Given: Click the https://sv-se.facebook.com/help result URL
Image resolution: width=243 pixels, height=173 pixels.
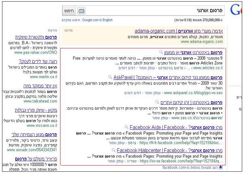Looking at the screenshot, I should (x=181, y=161).
